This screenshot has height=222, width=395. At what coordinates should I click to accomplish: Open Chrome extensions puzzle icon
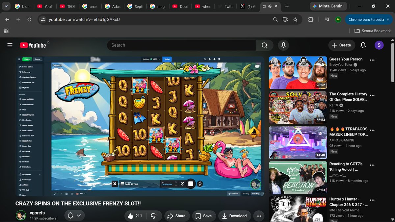tap(311, 19)
